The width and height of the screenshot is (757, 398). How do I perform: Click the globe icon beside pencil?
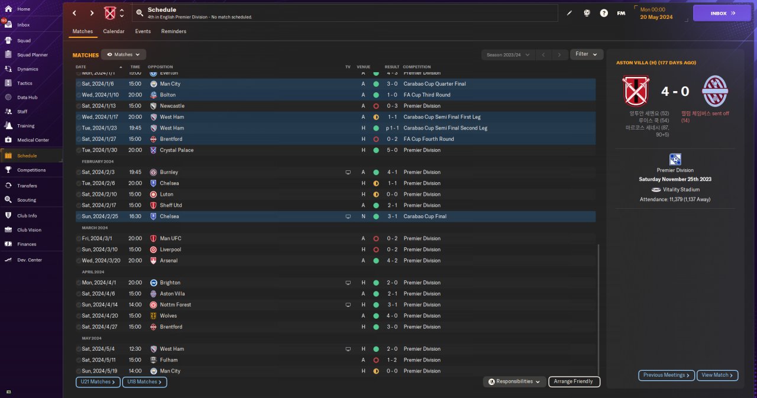tap(587, 13)
